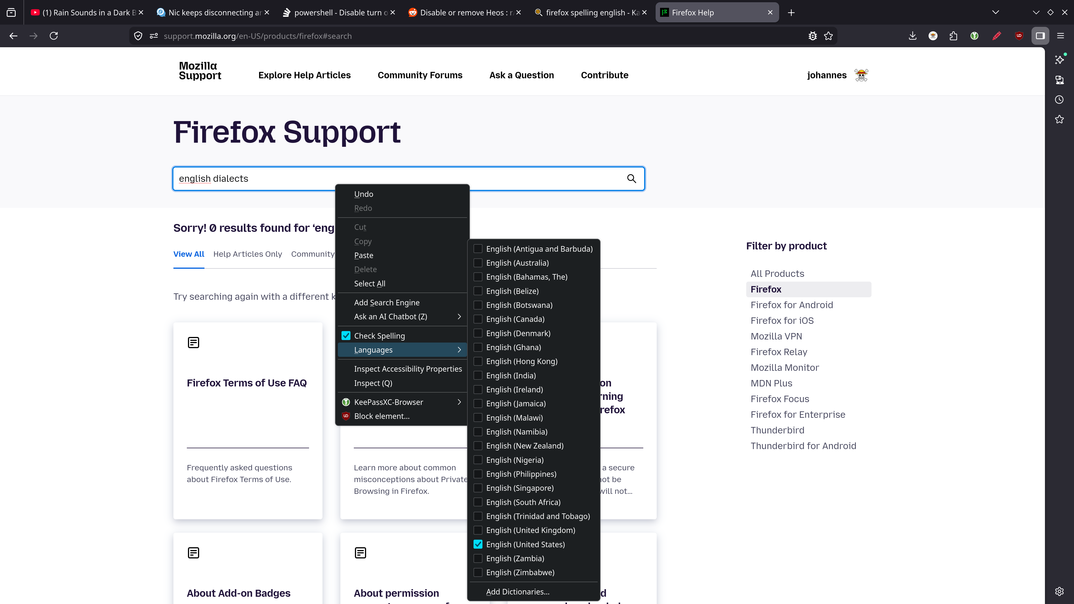The image size is (1074, 604).
Task: Open sidebar settings gear icon
Action: (1059, 591)
